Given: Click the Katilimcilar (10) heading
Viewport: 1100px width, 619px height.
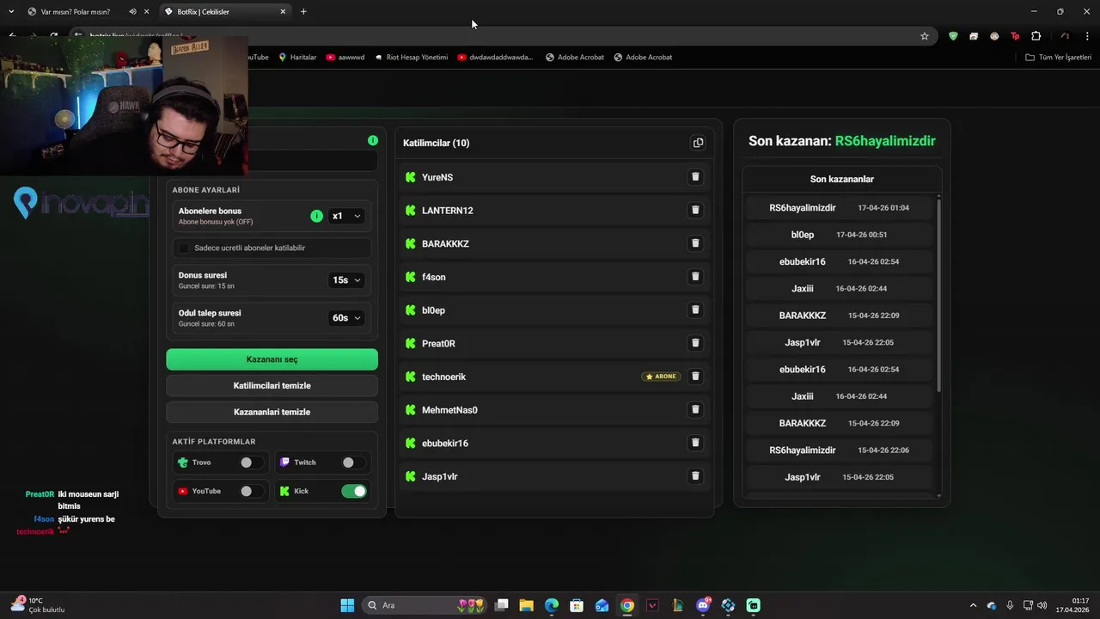Looking at the screenshot, I should (437, 143).
